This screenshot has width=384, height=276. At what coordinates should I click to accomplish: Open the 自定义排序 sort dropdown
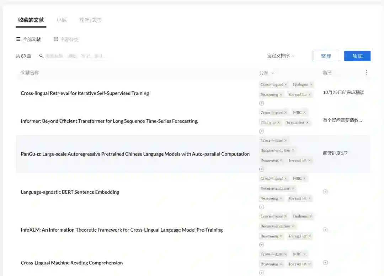pyautogui.click(x=281, y=56)
